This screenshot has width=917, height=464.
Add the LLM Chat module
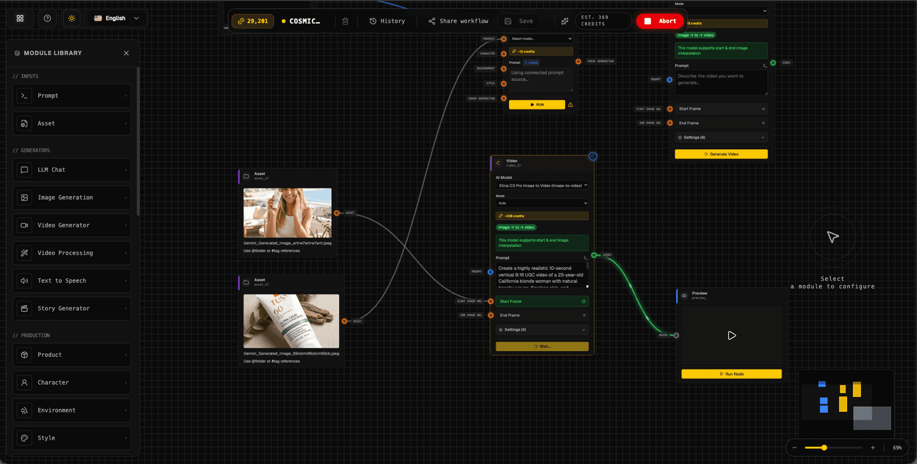pos(72,170)
